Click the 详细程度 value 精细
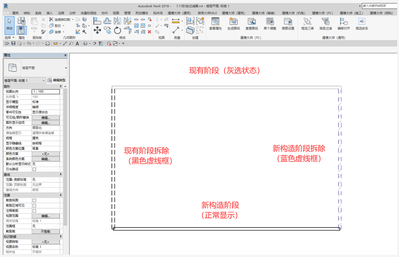Viewport: 399px width, 257px height. pyautogui.click(x=46, y=107)
